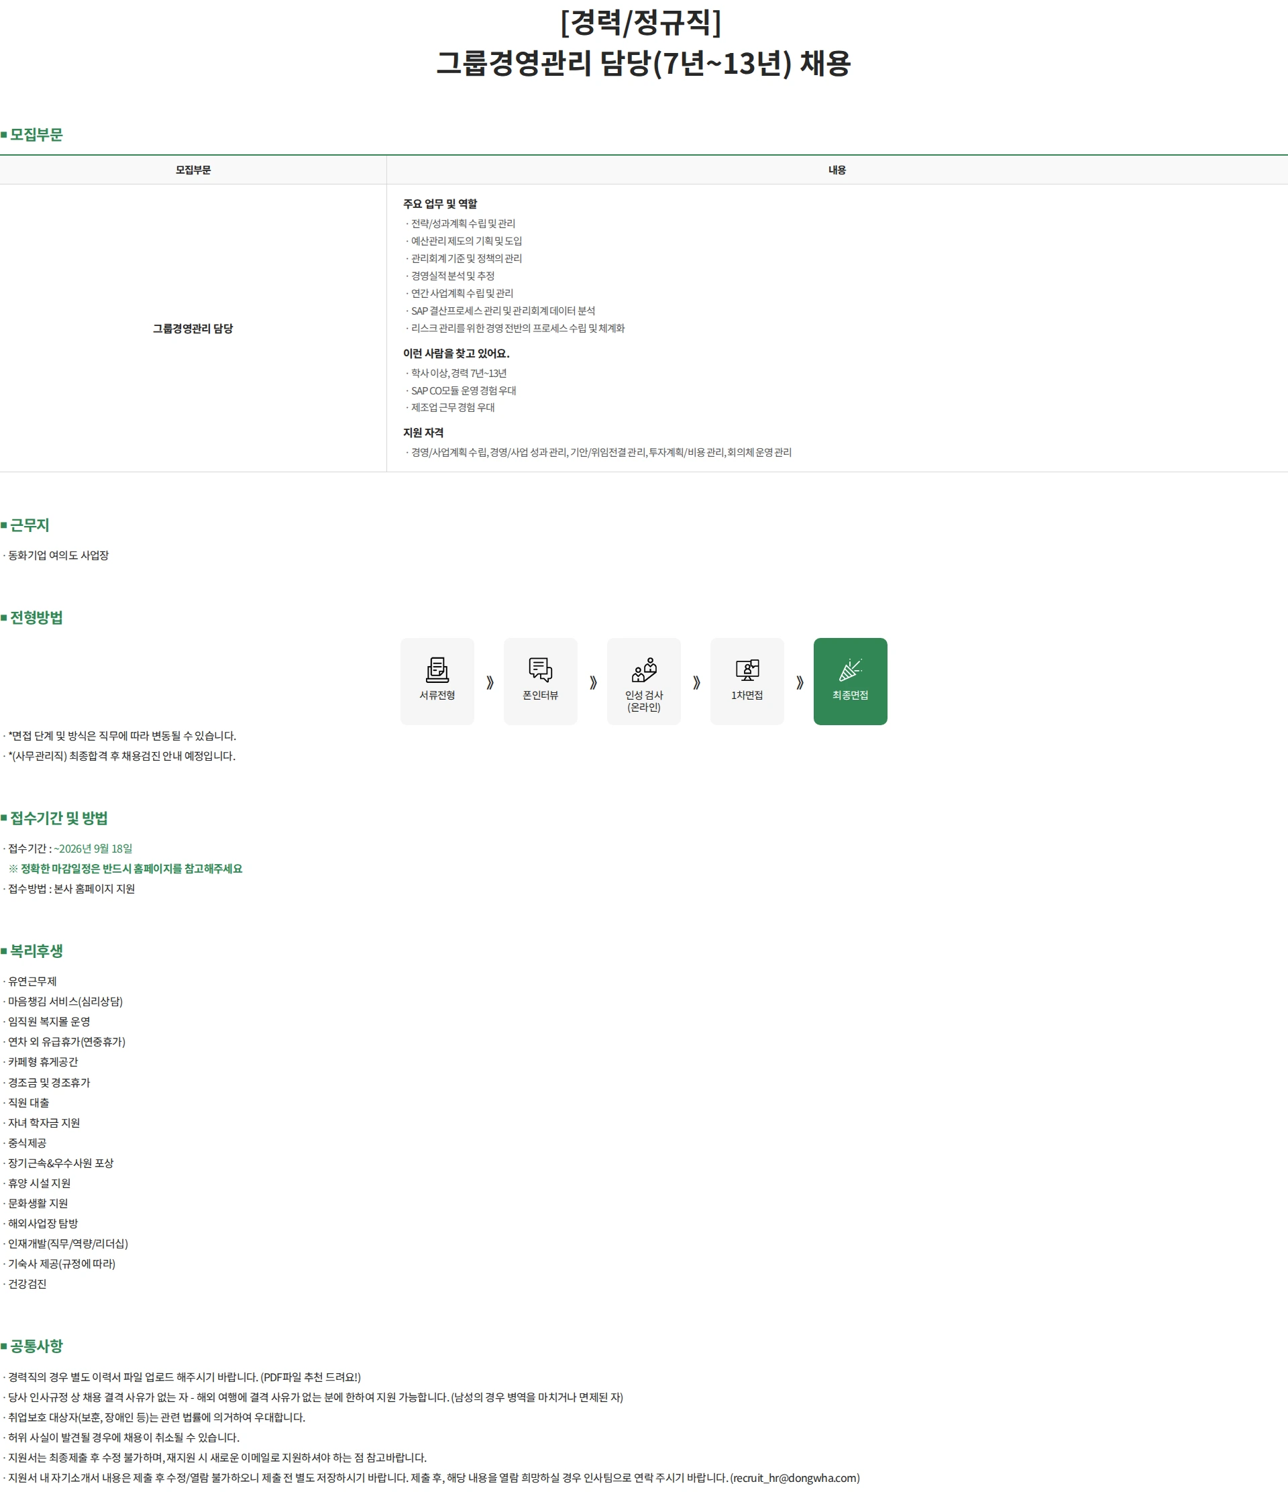The image size is (1288, 1500).
Task: Click the 유연근무제 benefit item
Action: (32, 981)
